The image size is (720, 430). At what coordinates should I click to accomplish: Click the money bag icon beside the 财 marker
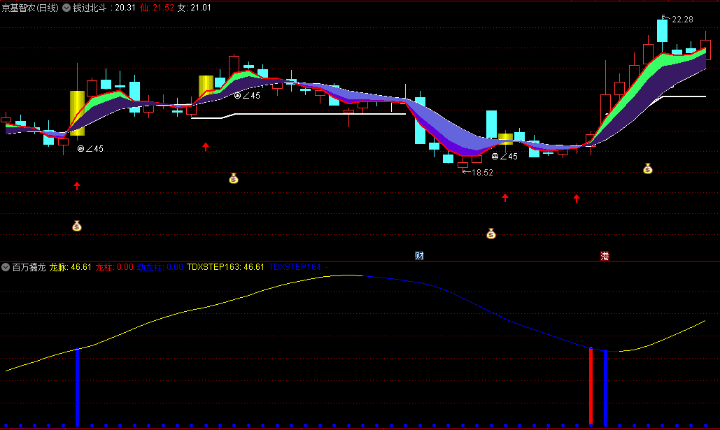coord(491,234)
